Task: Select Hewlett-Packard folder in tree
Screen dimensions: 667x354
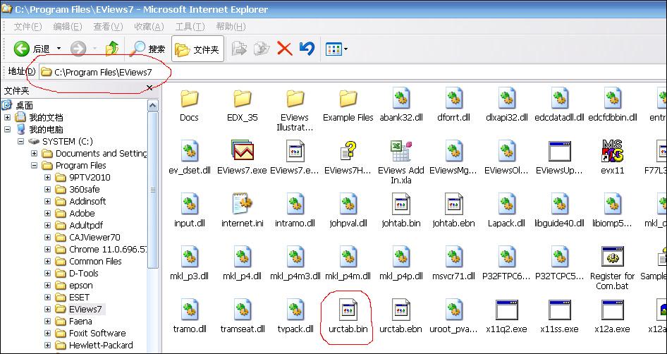Action: tap(101, 345)
